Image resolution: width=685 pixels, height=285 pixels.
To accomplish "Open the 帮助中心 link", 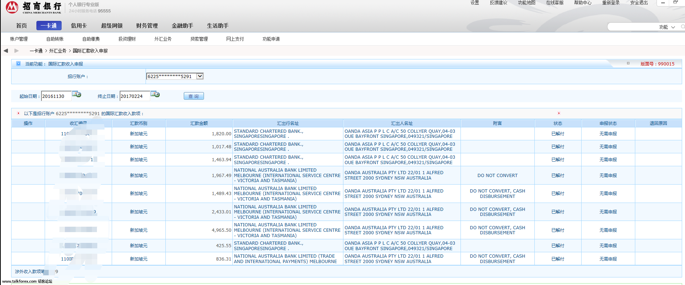I will pyautogui.click(x=583, y=3).
